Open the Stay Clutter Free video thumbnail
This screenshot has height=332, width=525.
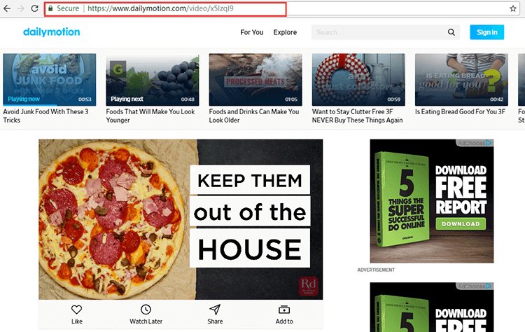358,80
